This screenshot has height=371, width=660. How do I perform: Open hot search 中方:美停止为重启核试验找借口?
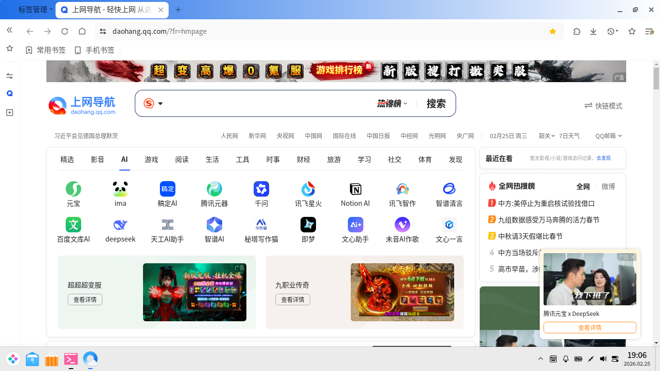(546, 203)
